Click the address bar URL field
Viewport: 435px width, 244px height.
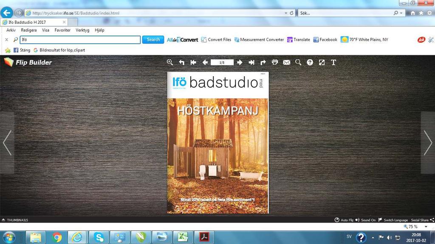point(155,13)
